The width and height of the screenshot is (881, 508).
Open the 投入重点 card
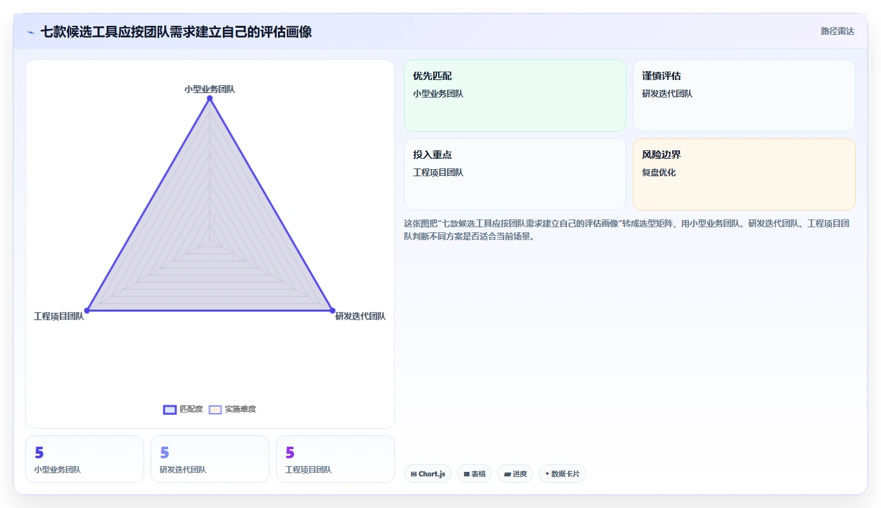[515, 174]
